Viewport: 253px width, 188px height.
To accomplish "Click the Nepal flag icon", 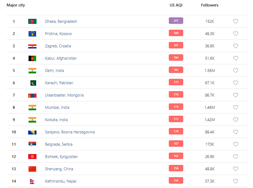I will point(31,181).
